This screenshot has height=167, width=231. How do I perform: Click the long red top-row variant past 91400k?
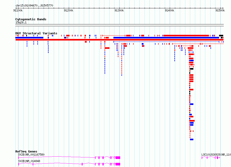pyautogui.click(x=186, y=36)
